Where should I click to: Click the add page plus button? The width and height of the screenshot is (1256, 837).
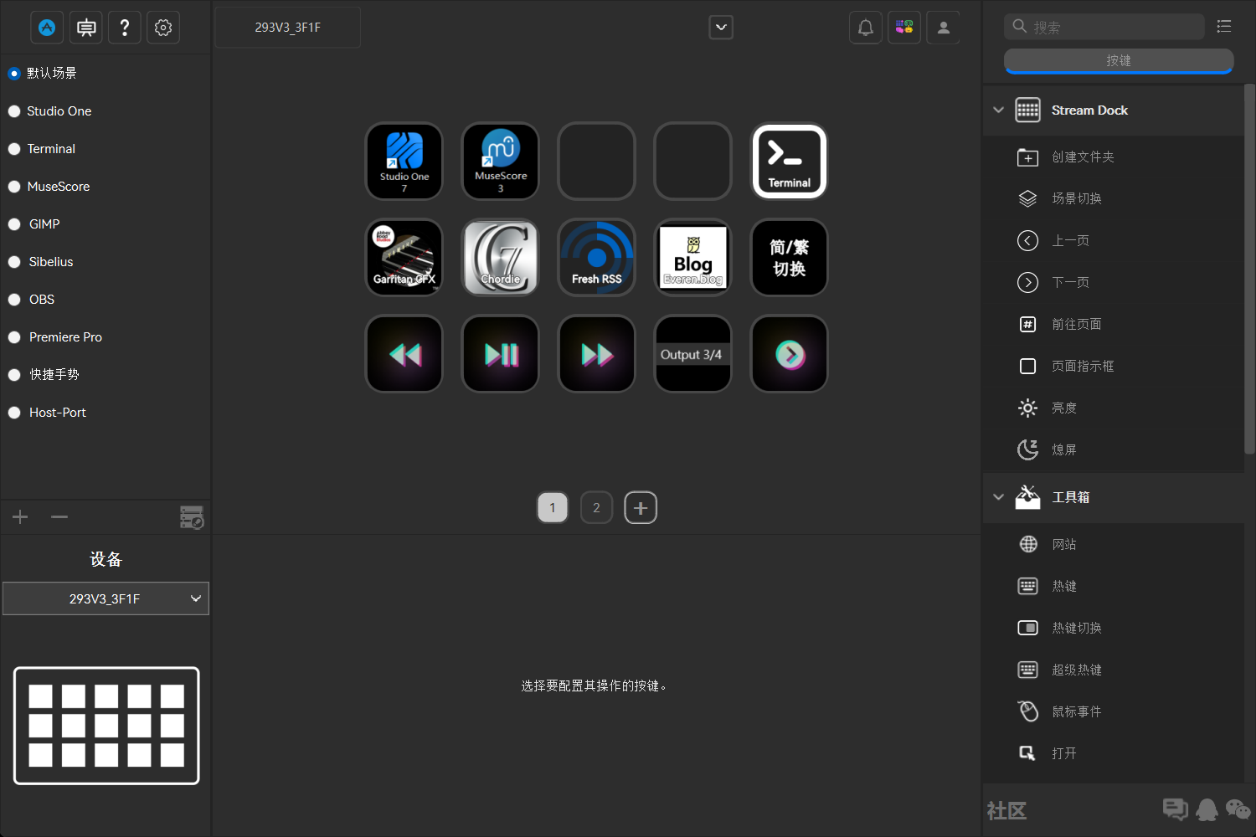(x=641, y=508)
